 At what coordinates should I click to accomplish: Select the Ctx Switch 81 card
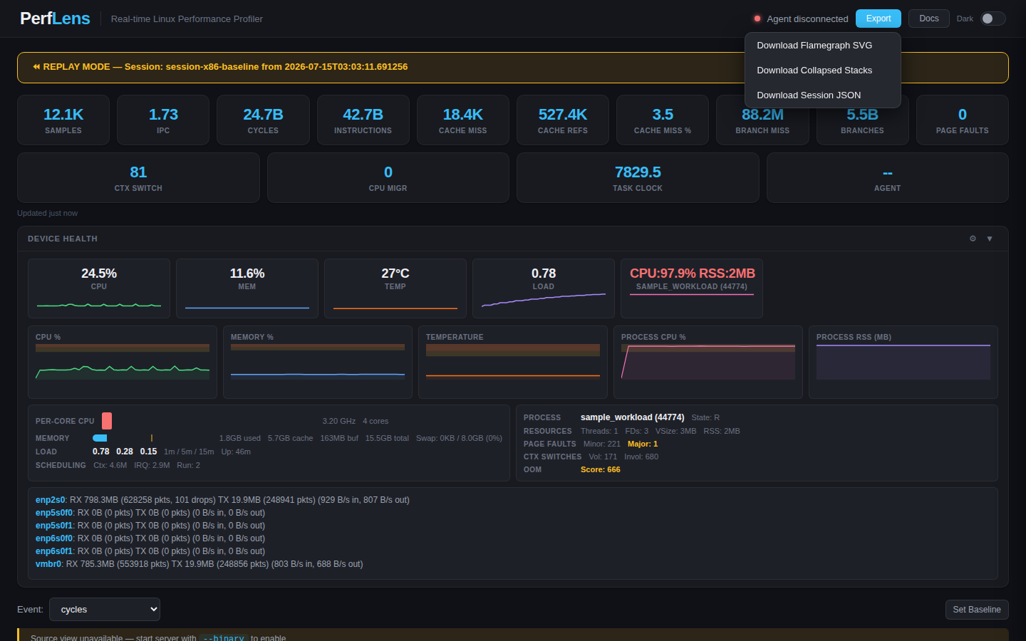(138, 178)
